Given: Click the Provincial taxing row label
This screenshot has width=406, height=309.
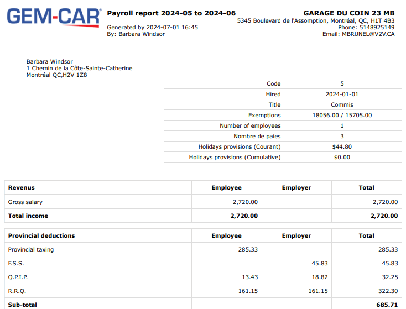Looking at the screenshot, I should [x=31, y=250].
